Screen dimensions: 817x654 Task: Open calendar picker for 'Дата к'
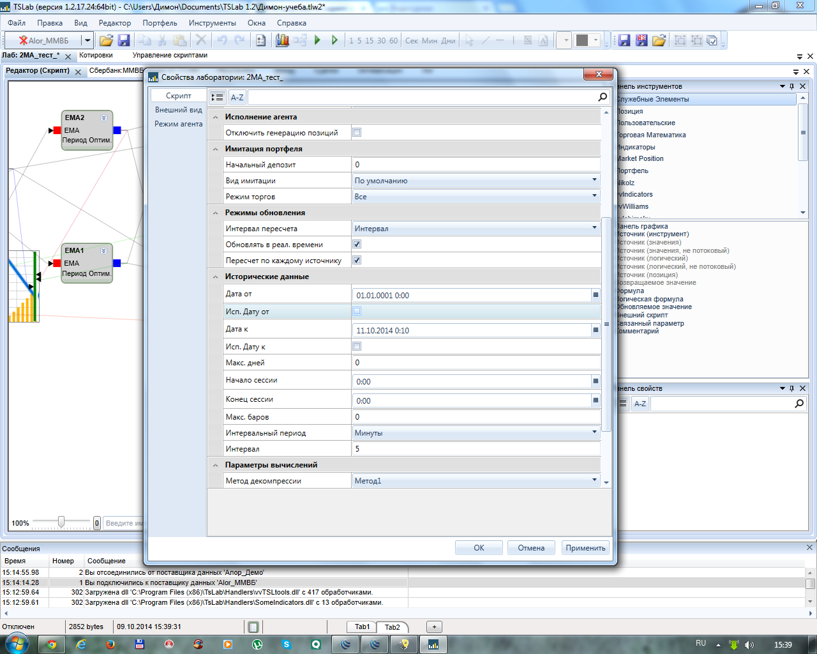click(596, 330)
